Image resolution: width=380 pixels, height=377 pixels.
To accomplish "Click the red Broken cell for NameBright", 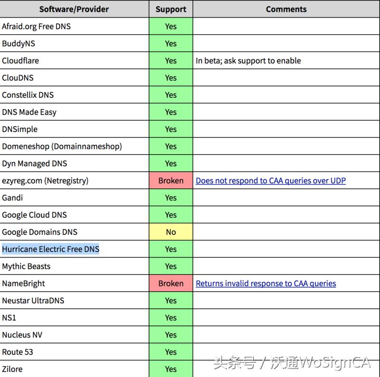I will (171, 284).
